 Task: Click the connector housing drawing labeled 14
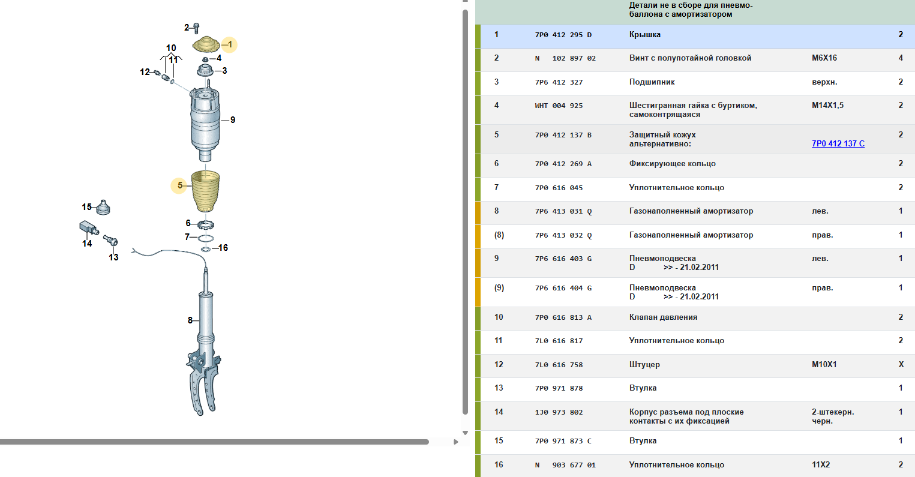89,228
